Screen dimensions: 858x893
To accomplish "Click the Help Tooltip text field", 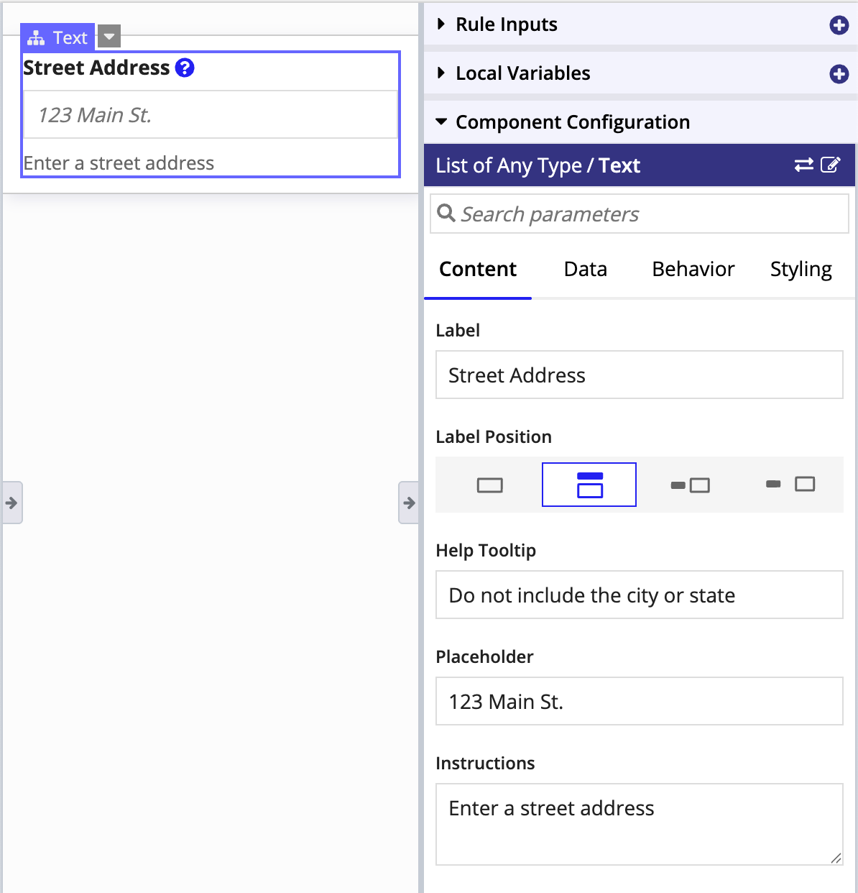I will pyautogui.click(x=640, y=595).
